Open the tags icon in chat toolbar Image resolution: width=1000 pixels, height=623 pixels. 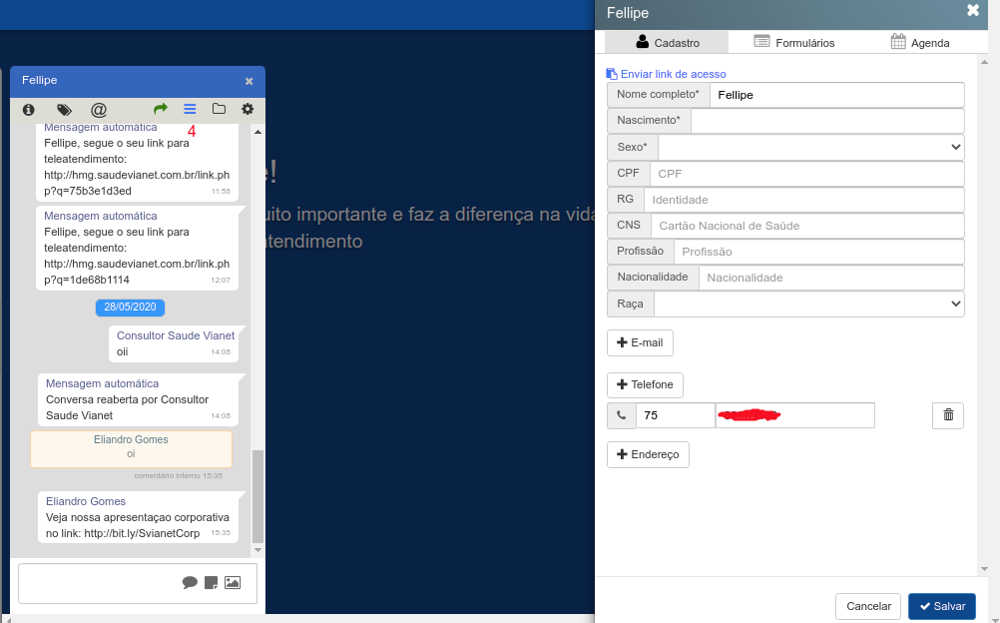tap(64, 110)
